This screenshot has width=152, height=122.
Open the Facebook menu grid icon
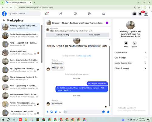[x=134, y=14]
